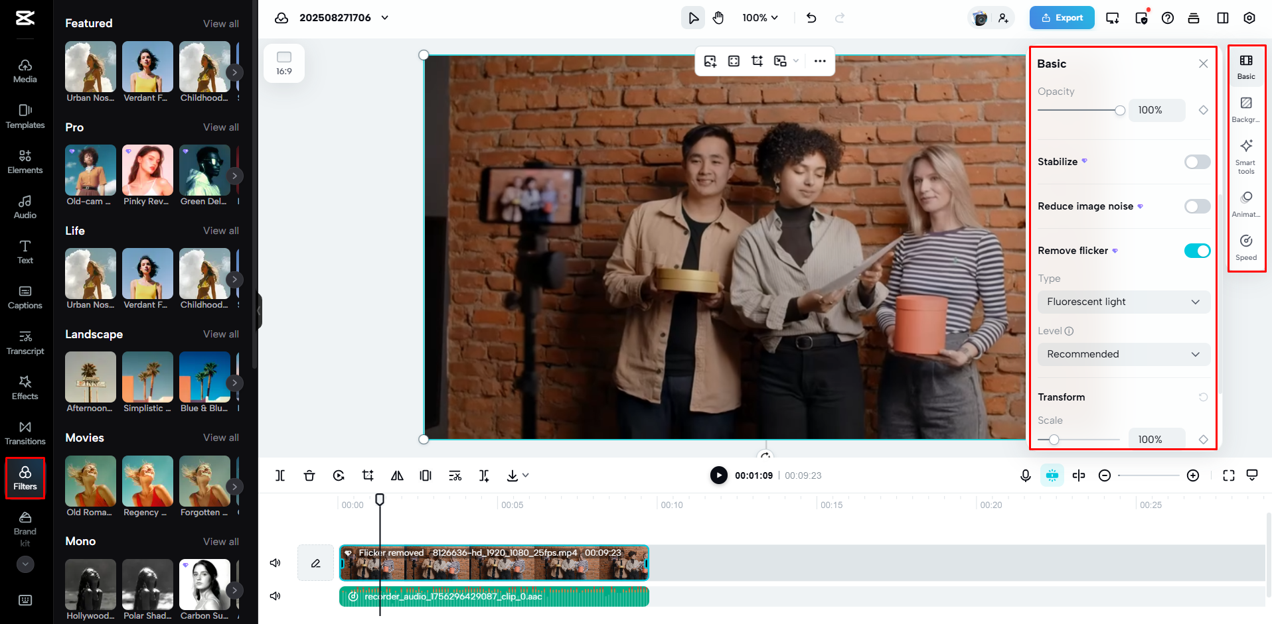Open the Speed settings panel
The height and width of the screenshot is (624, 1272).
pos(1246,245)
